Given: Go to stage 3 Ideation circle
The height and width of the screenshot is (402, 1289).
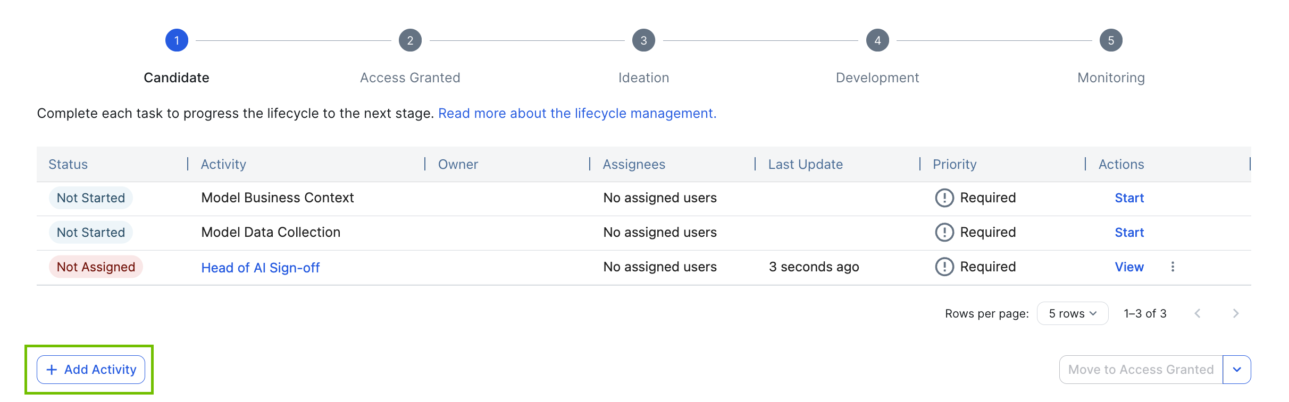Looking at the screenshot, I should (x=643, y=40).
